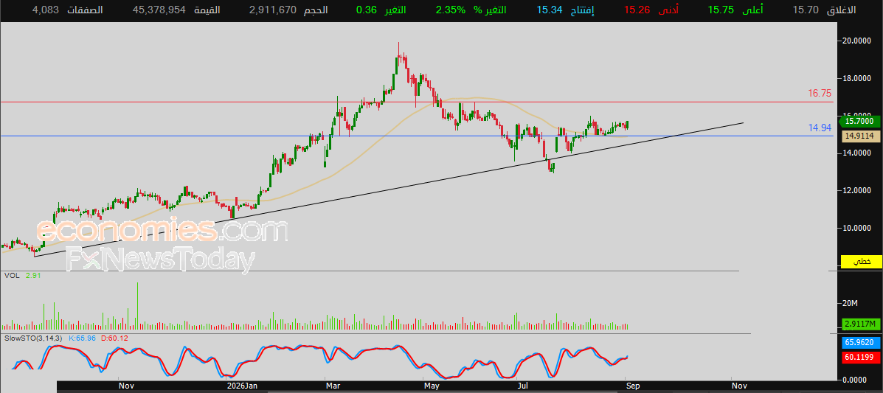Click the K:65.96 stochastic reading
The image size is (883, 393).
tap(82, 338)
